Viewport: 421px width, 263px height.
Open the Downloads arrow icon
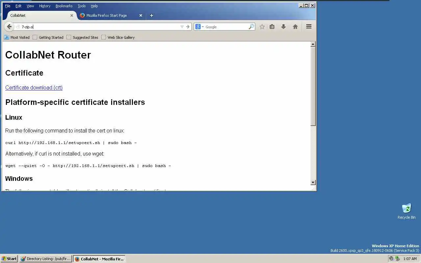pos(284,27)
